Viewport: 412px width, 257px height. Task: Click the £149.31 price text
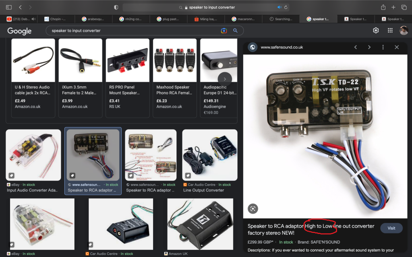point(211,101)
